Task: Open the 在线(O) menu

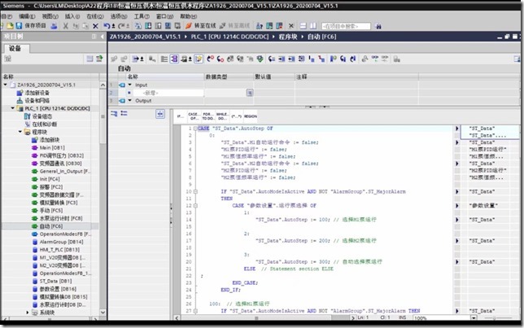Action: [x=95, y=16]
